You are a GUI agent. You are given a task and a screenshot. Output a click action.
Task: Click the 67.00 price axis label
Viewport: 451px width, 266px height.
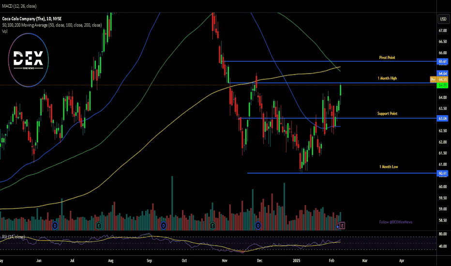443,30
